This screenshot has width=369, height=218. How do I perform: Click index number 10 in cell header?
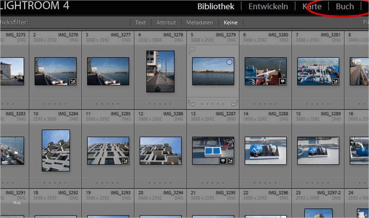(36, 113)
